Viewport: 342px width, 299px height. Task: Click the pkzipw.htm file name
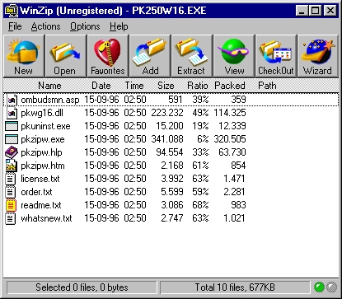[x=43, y=166]
